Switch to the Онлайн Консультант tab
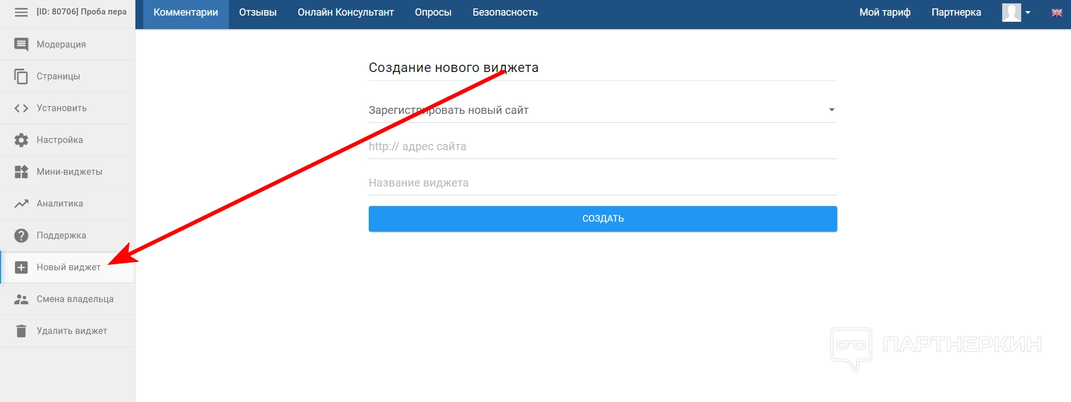This screenshot has width=1071, height=402. pos(345,12)
